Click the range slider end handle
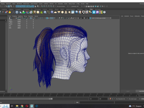144x108 pixels. click(x=52, y=99)
